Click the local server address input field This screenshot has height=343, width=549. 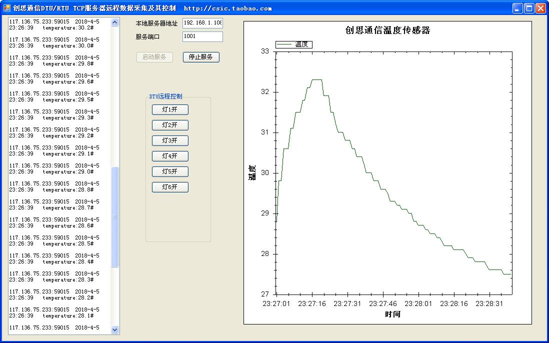coord(202,23)
